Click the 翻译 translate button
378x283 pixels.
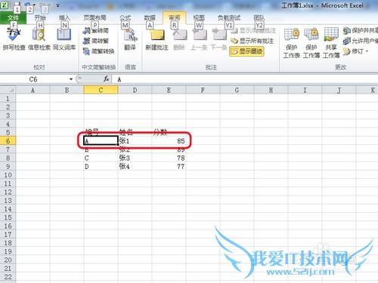[130, 39]
